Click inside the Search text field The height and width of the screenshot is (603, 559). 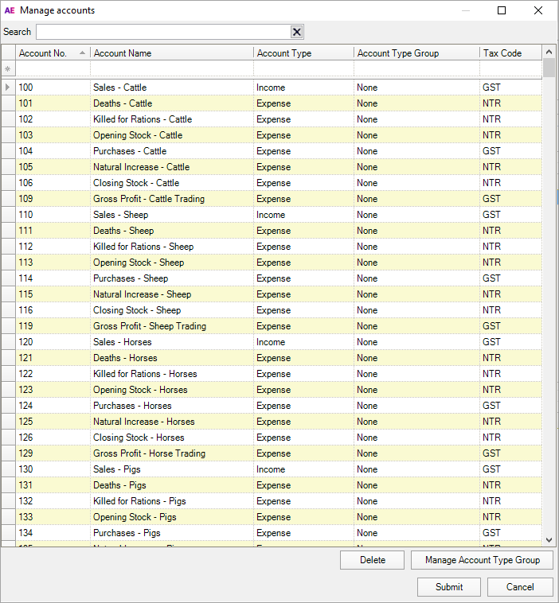click(x=162, y=32)
